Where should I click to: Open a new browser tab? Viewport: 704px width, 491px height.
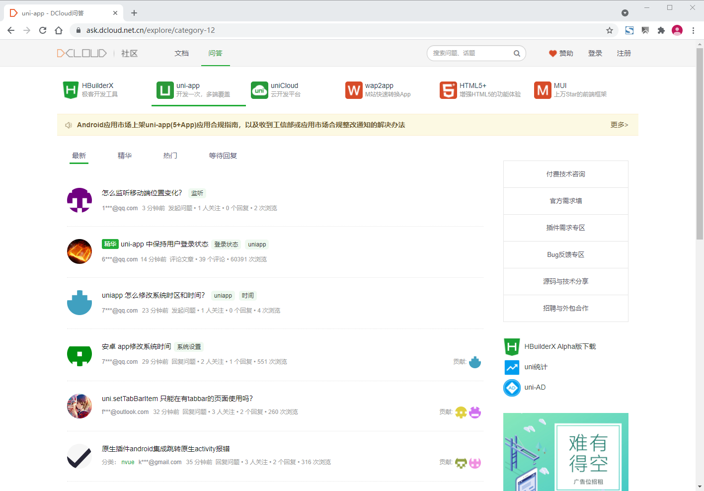click(134, 13)
